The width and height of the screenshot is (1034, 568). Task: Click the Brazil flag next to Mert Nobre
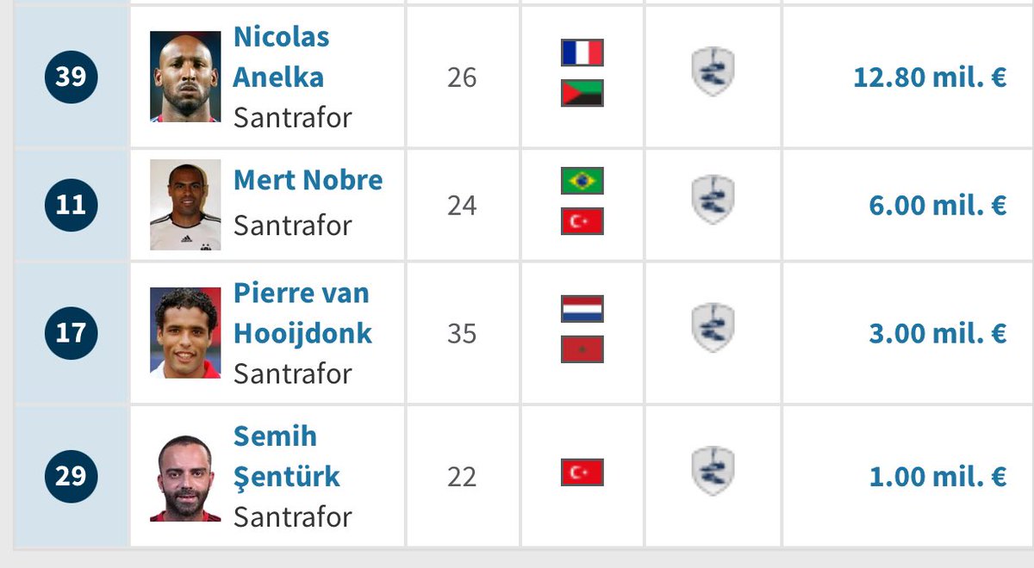582,181
